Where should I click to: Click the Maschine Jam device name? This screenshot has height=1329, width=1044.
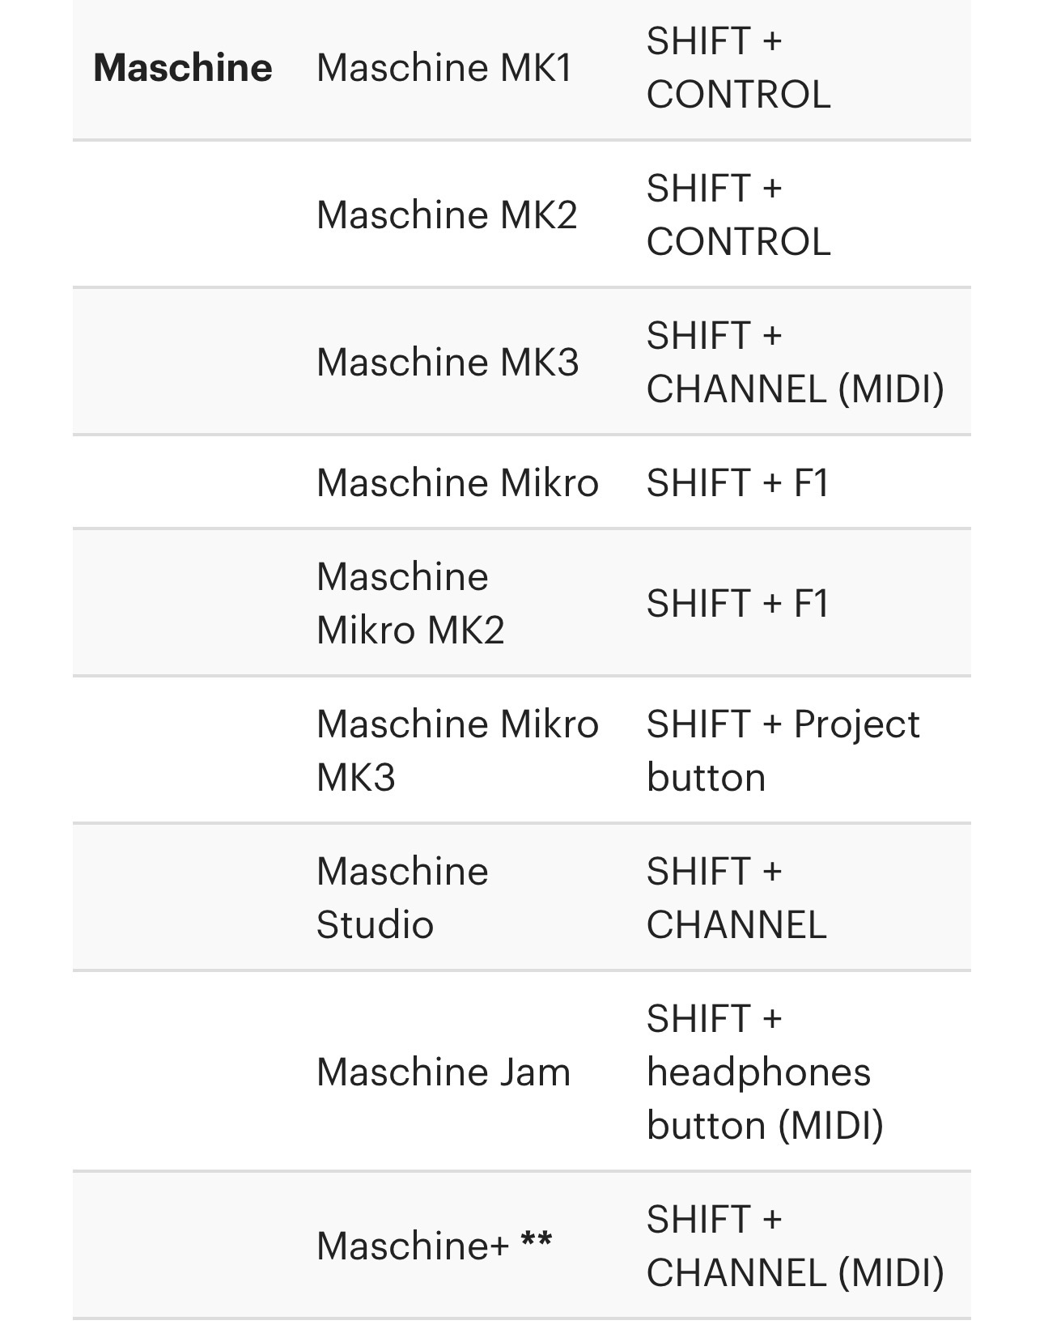[443, 1072]
